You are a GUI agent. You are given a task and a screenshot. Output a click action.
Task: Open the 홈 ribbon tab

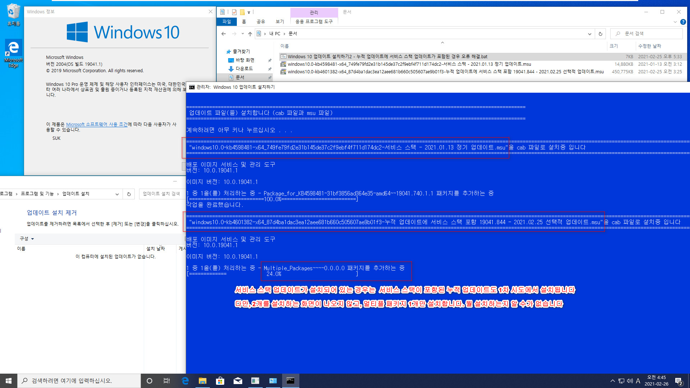coord(244,22)
